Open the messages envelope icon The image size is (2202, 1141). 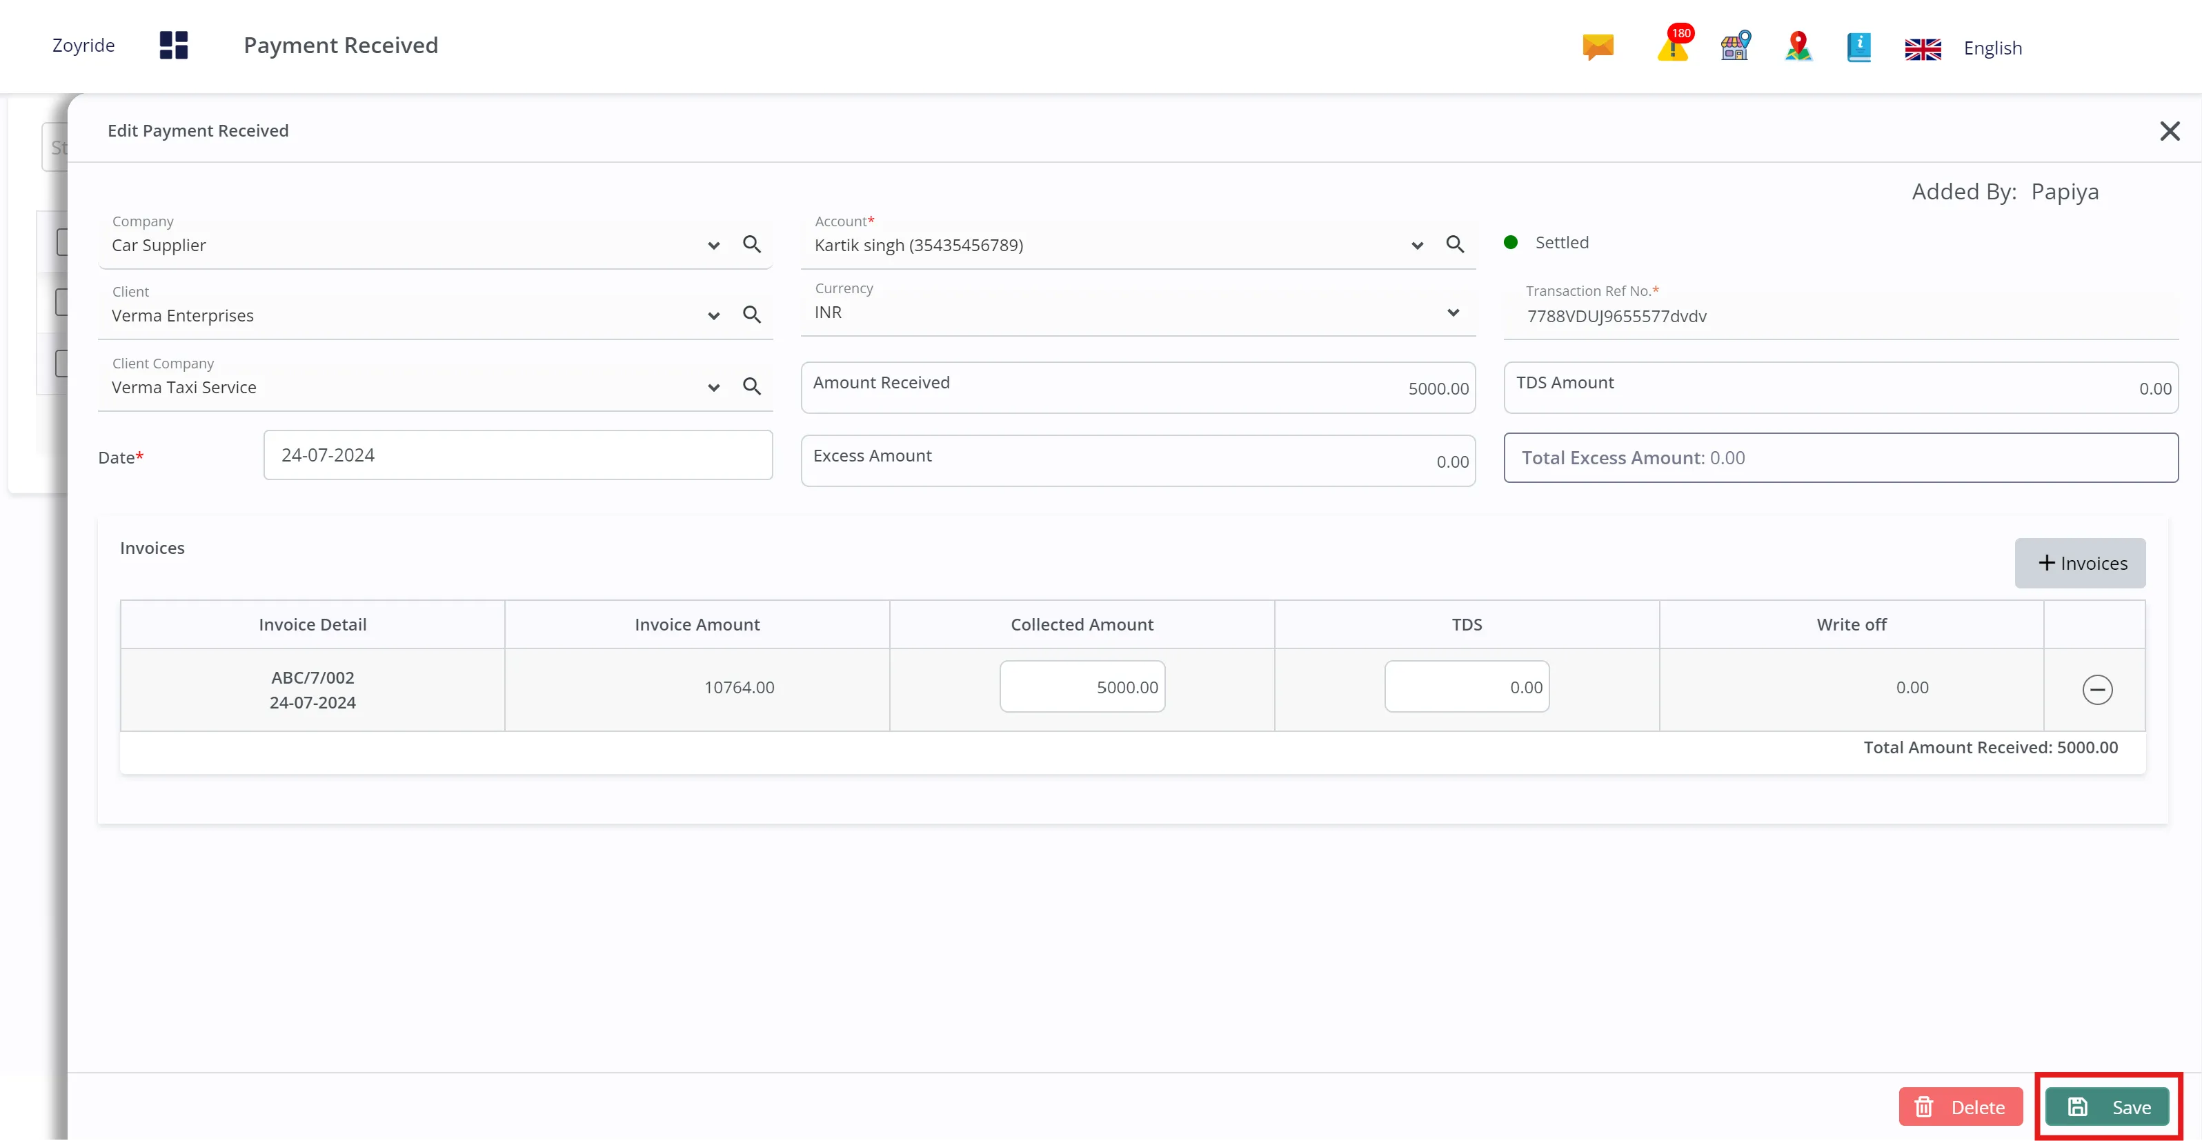(x=1598, y=47)
